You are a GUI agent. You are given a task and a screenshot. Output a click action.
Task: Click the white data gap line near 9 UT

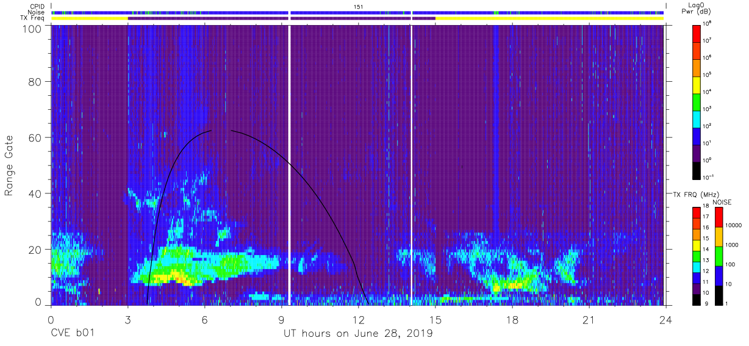pos(289,165)
